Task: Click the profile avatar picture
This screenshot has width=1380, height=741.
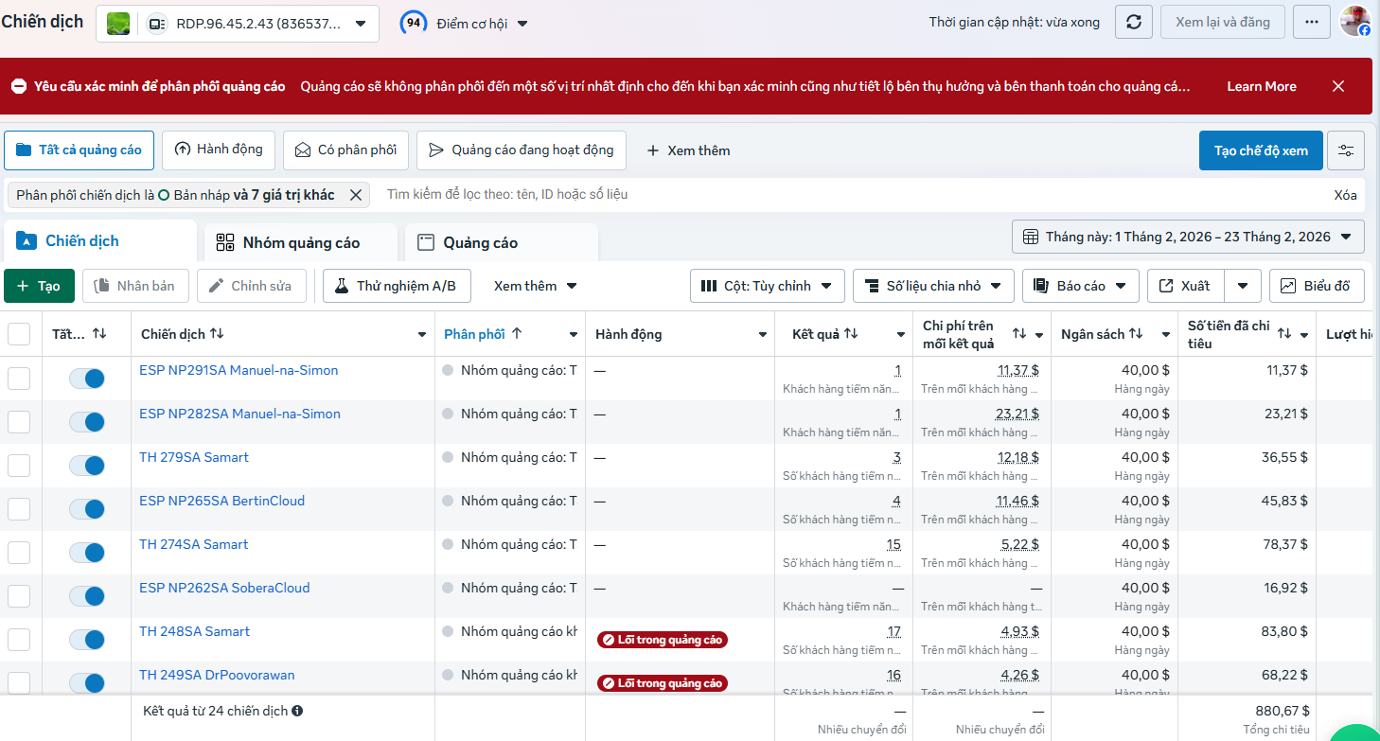Action: click(x=1355, y=21)
